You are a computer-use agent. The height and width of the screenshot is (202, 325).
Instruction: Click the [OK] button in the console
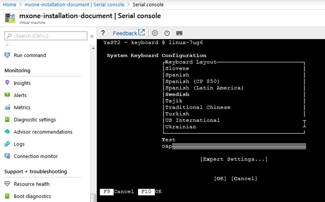click(x=220, y=178)
